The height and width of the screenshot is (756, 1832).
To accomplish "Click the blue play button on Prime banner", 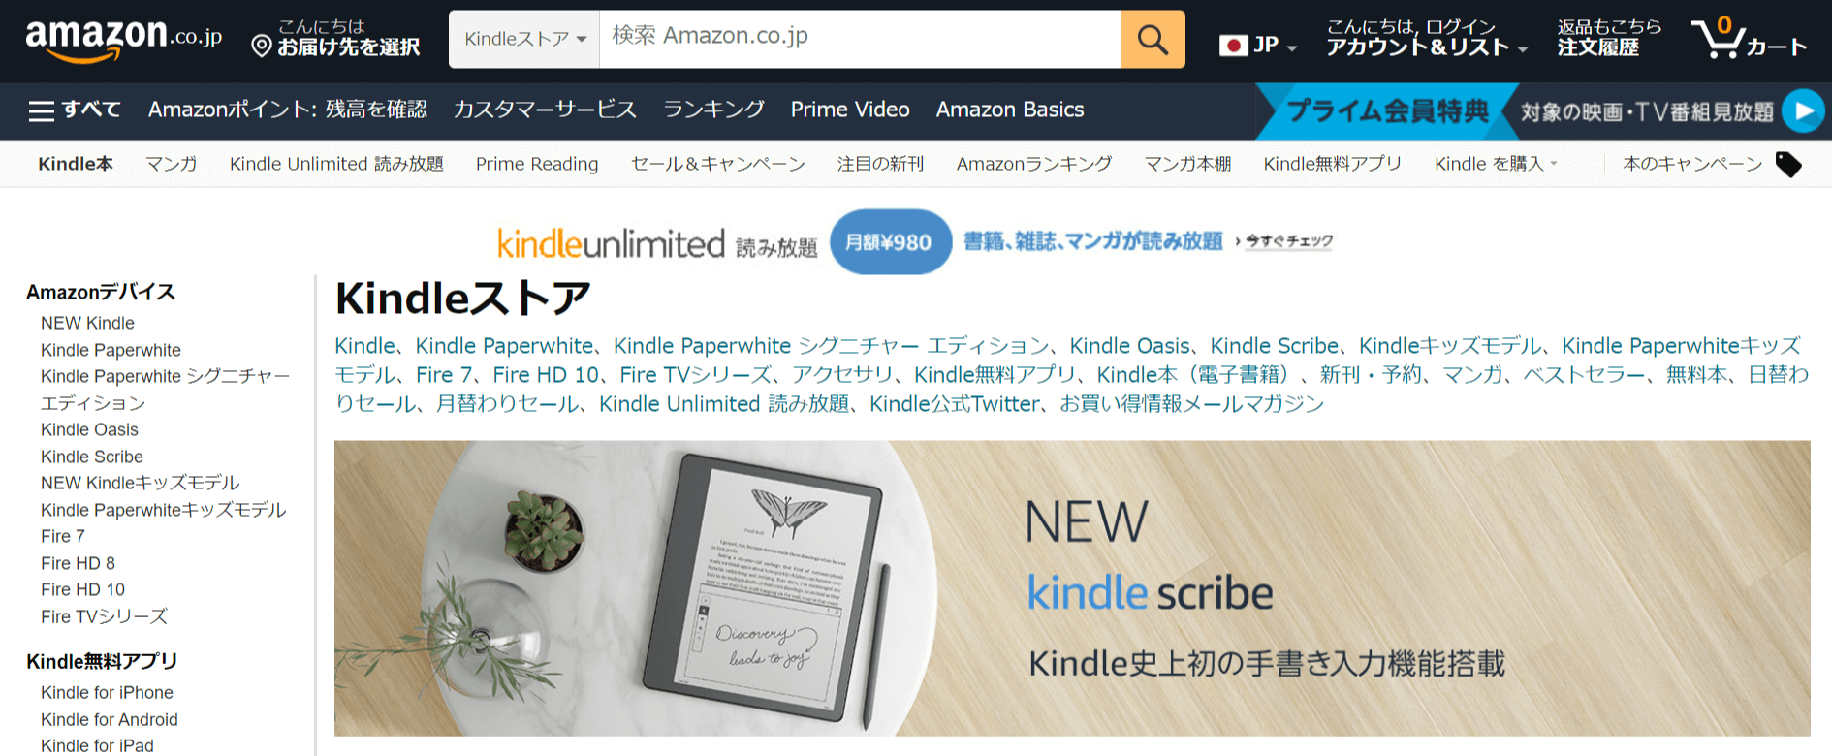I will click(x=1803, y=111).
